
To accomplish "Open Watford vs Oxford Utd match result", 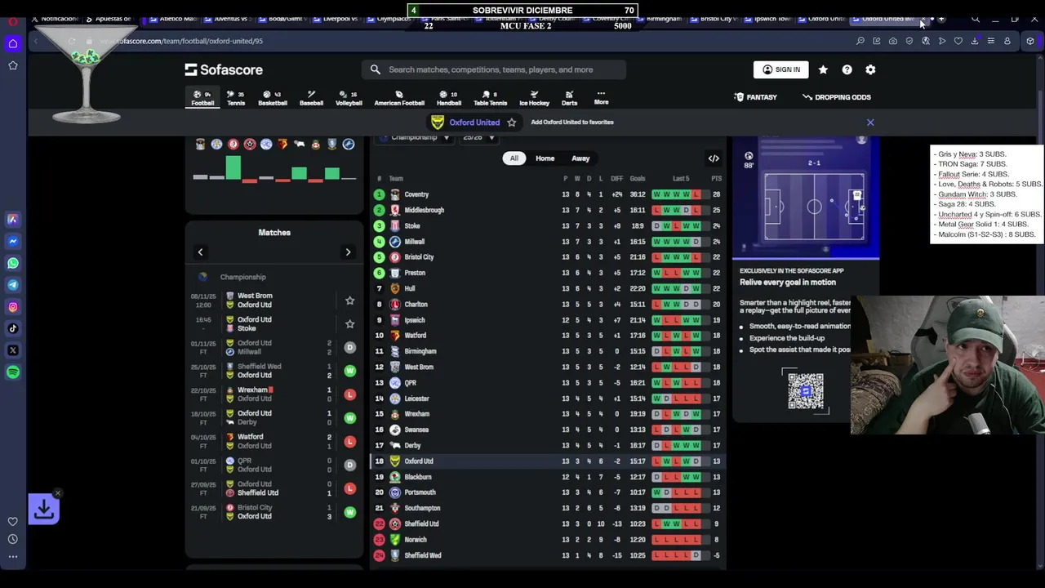I will click(x=273, y=441).
